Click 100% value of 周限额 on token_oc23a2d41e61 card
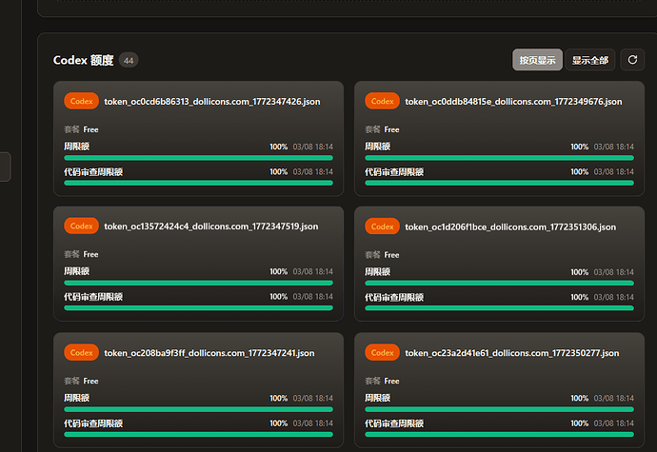The image size is (657, 452). (580, 398)
